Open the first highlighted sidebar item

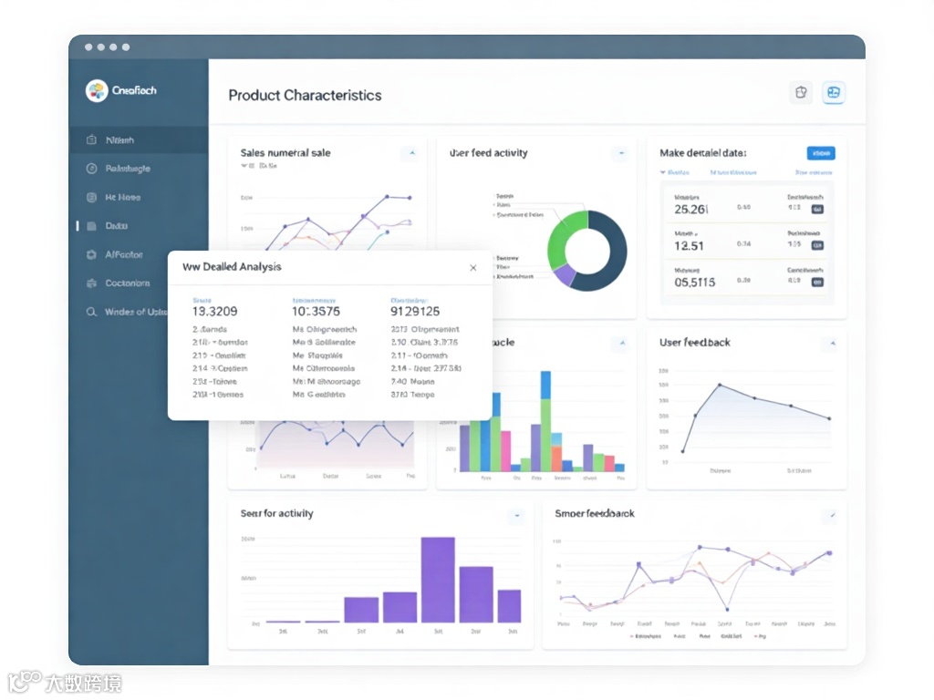click(x=139, y=139)
